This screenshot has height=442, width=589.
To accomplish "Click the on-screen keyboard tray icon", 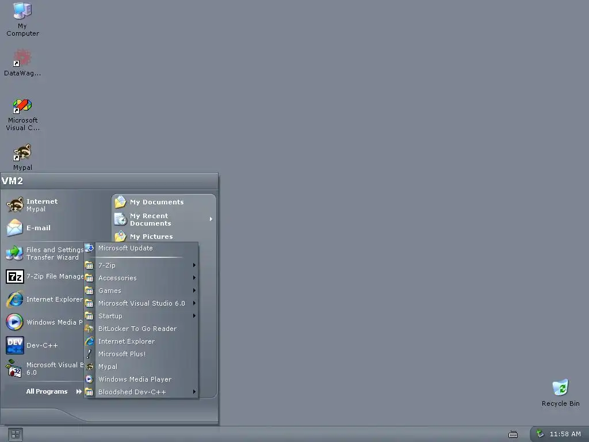I will (x=513, y=435).
